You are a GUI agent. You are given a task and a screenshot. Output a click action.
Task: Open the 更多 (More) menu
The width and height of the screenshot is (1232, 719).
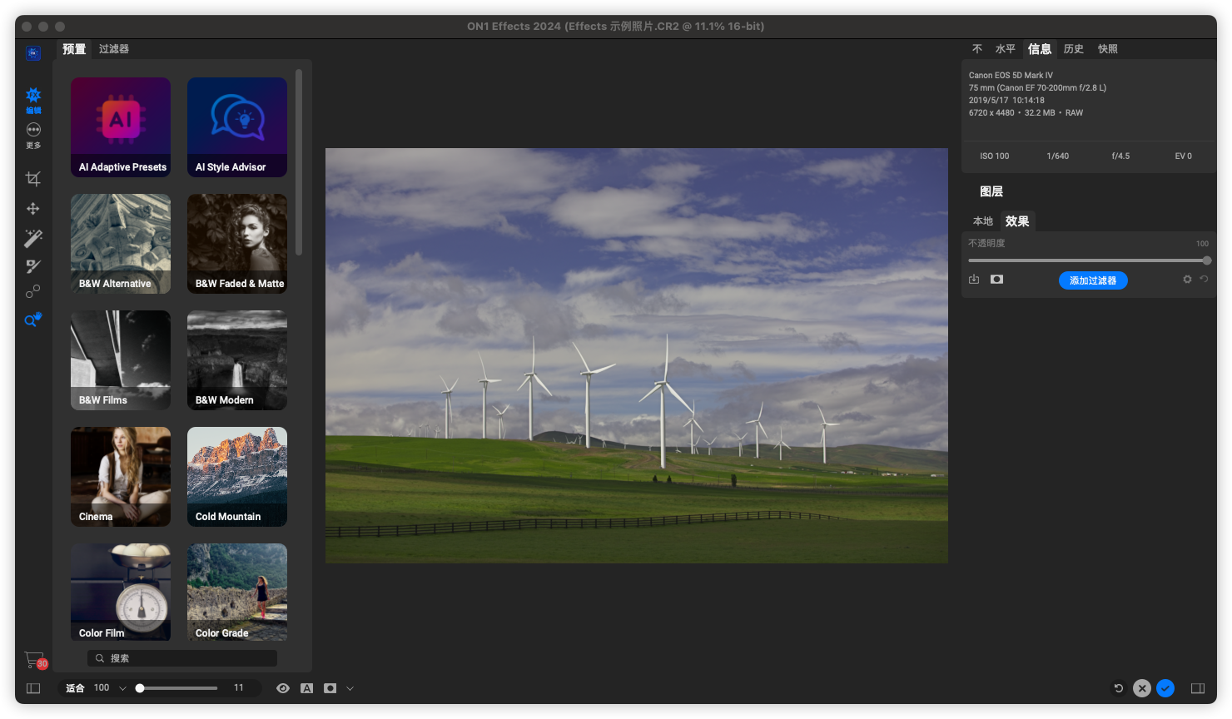pyautogui.click(x=33, y=133)
